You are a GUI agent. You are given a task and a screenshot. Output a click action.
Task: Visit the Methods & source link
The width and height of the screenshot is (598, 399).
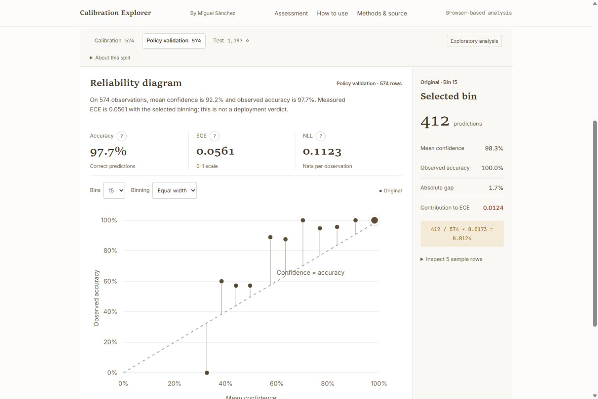(382, 13)
